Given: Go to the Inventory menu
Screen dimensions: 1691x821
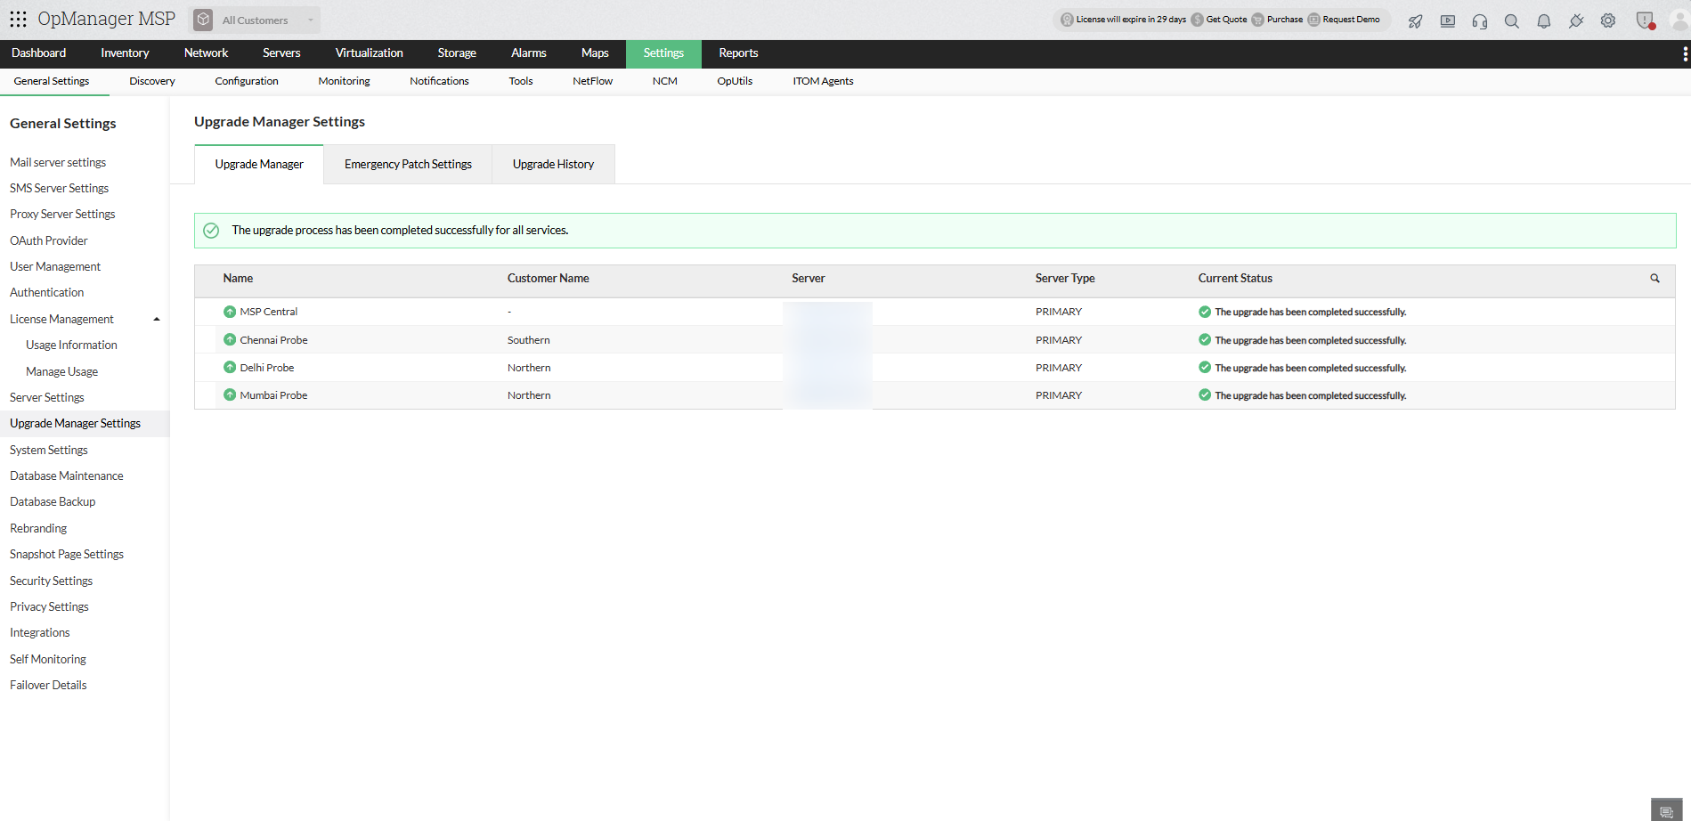Looking at the screenshot, I should [x=125, y=53].
